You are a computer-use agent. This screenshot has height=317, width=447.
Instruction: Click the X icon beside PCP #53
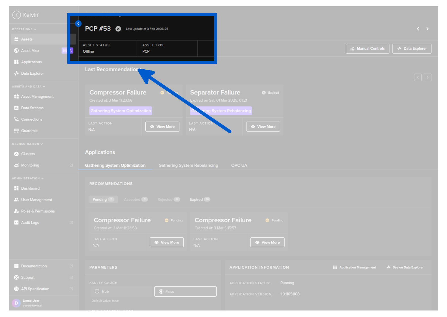pyautogui.click(x=118, y=29)
